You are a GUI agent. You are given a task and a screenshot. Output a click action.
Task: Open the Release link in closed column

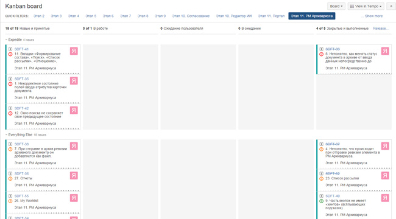click(x=381, y=29)
